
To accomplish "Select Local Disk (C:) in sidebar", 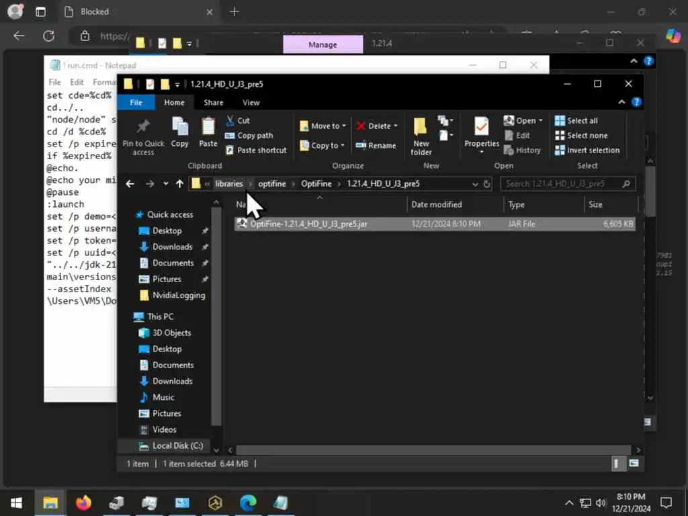I will [171, 446].
